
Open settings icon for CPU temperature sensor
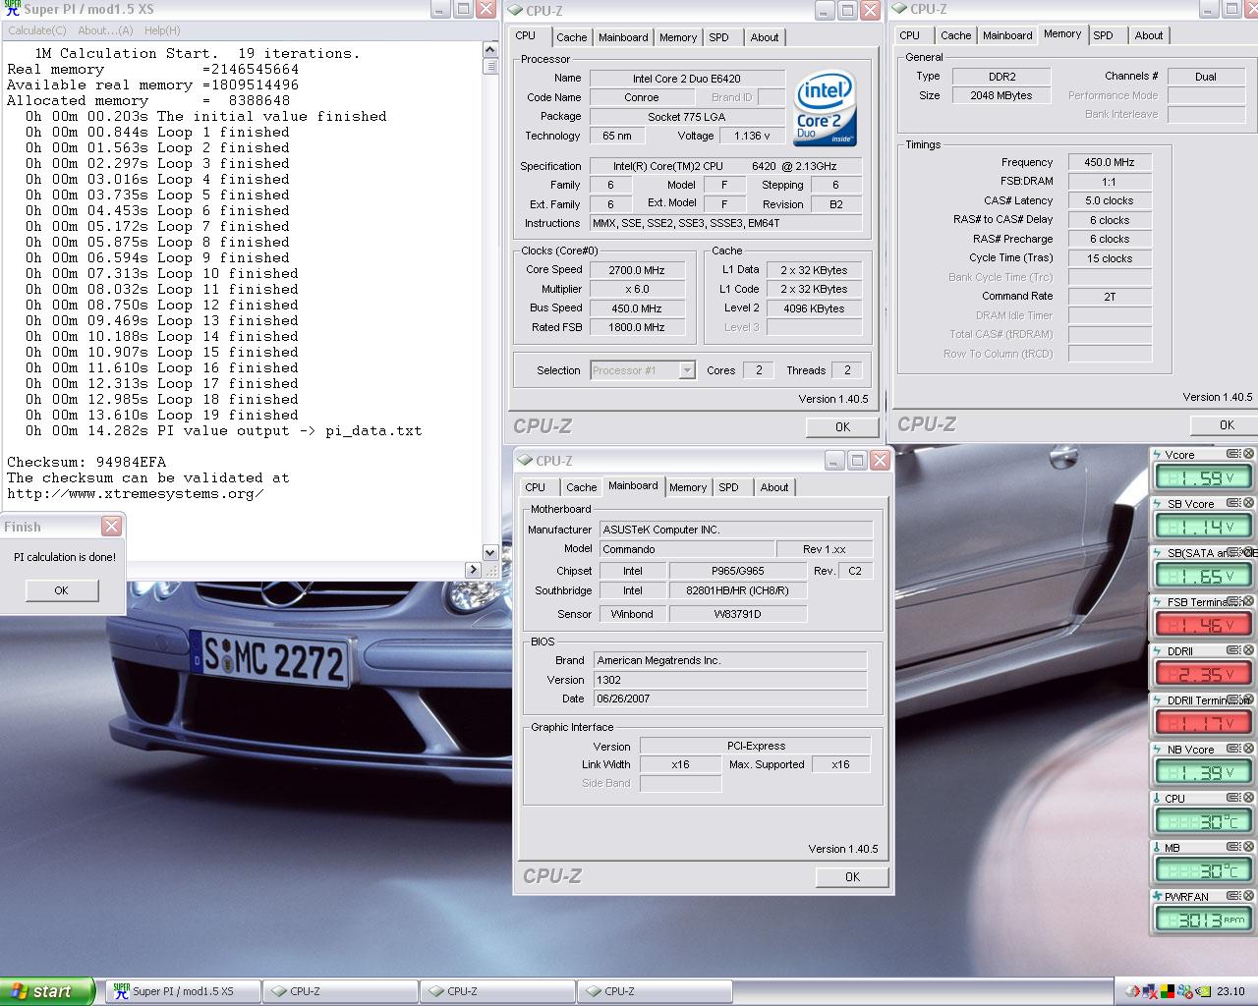(1232, 799)
